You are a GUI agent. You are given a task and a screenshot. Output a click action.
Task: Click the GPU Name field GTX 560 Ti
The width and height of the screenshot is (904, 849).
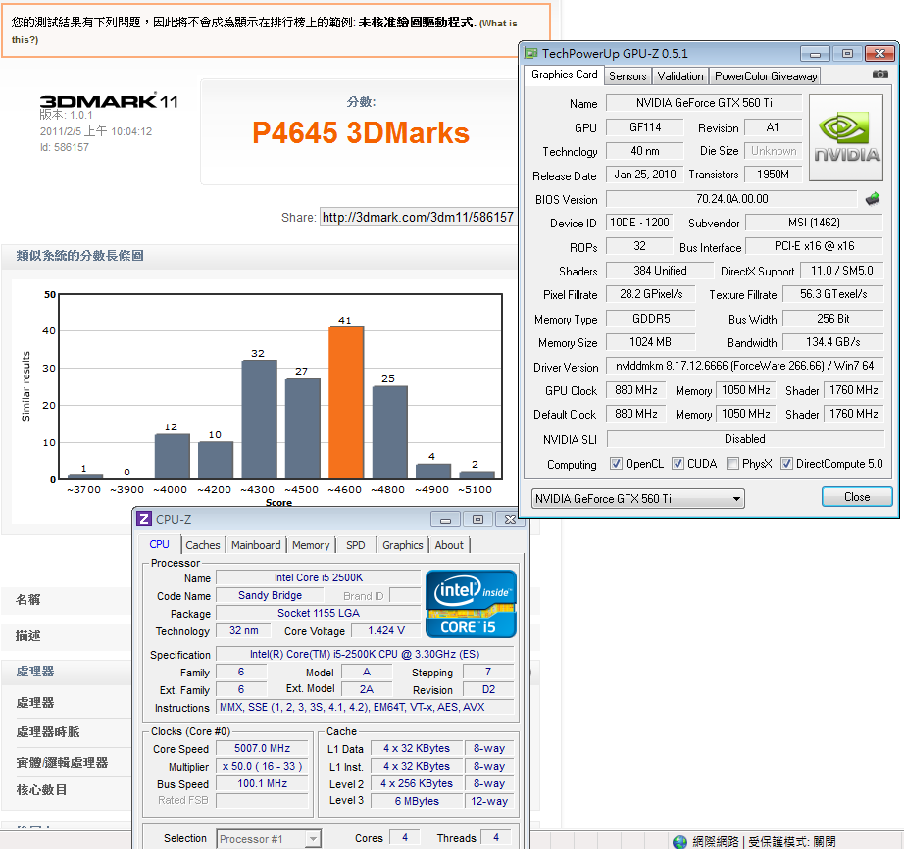704,103
